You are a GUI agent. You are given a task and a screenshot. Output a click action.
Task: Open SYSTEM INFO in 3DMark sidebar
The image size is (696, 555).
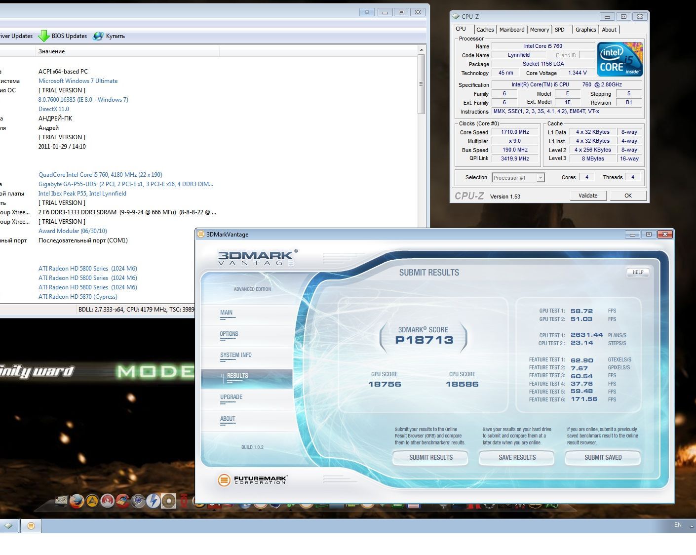[236, 355]
